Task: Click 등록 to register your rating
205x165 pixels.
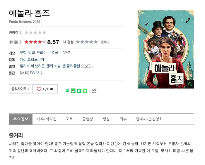Action: [x=105, y=42]
